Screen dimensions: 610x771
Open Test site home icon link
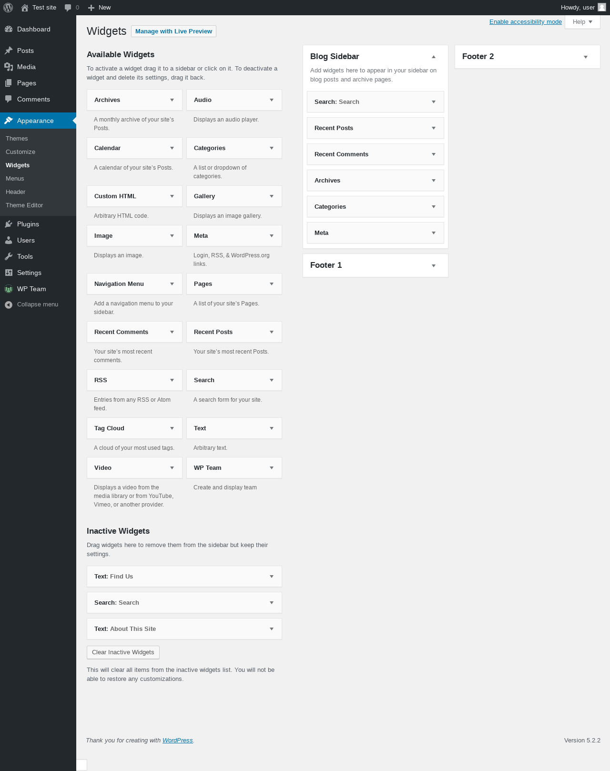pos(25,8)
